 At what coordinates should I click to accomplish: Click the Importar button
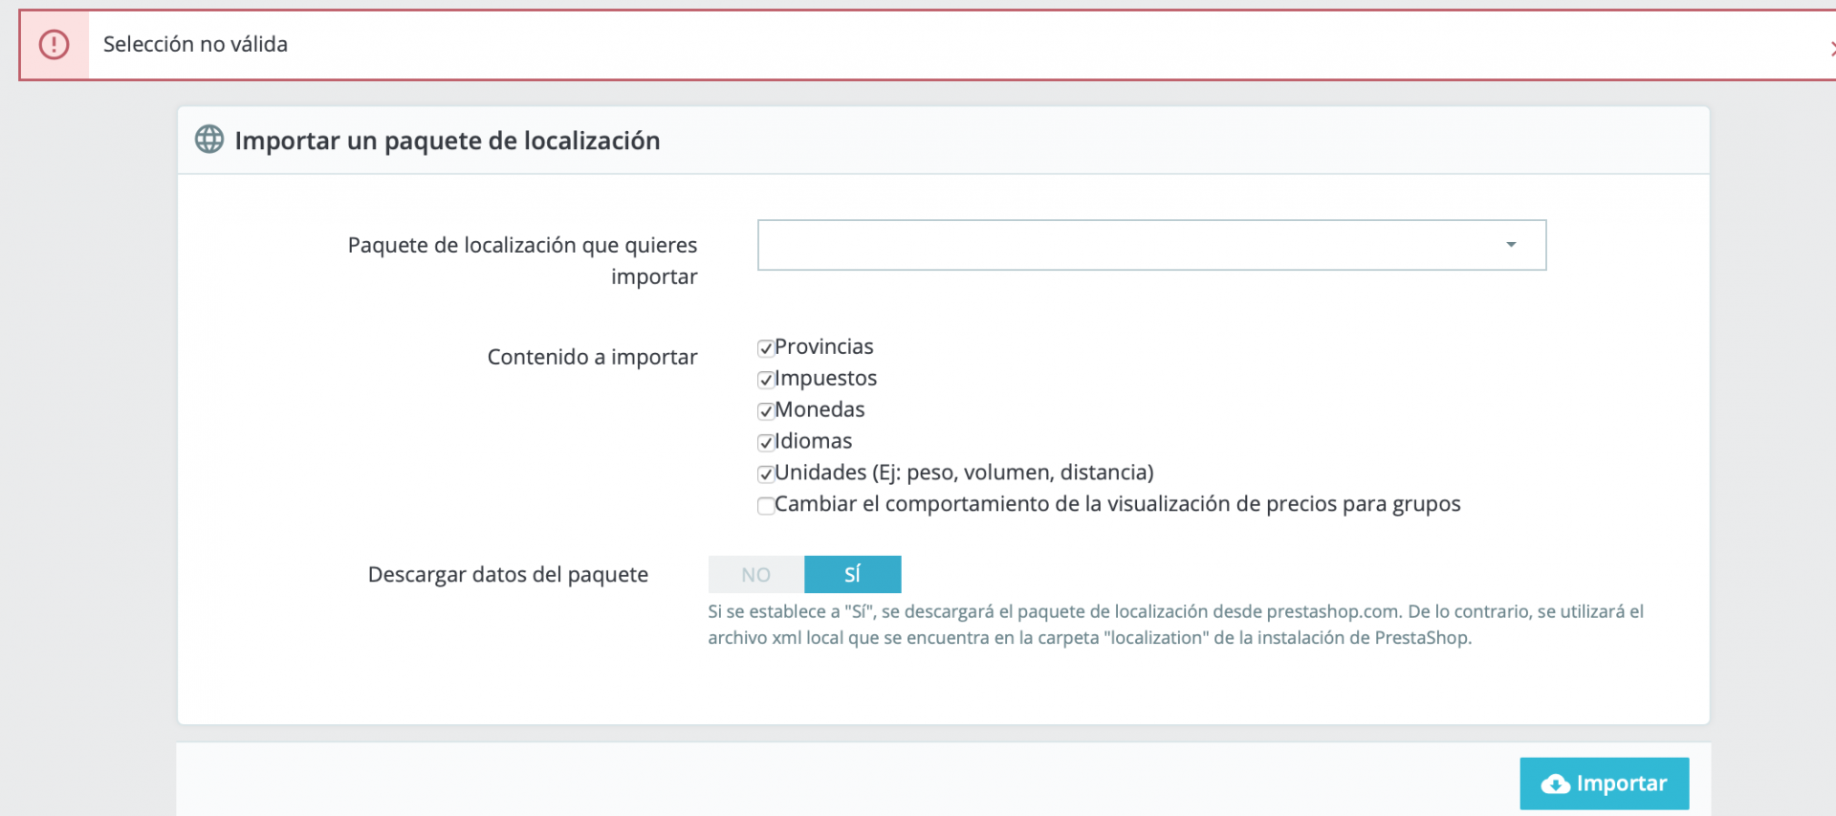point(1605,783)
